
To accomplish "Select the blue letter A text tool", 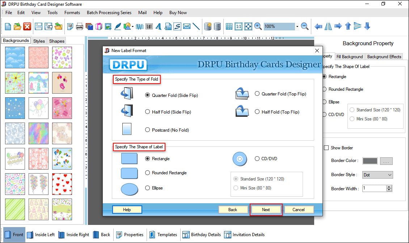I will 158,26.
